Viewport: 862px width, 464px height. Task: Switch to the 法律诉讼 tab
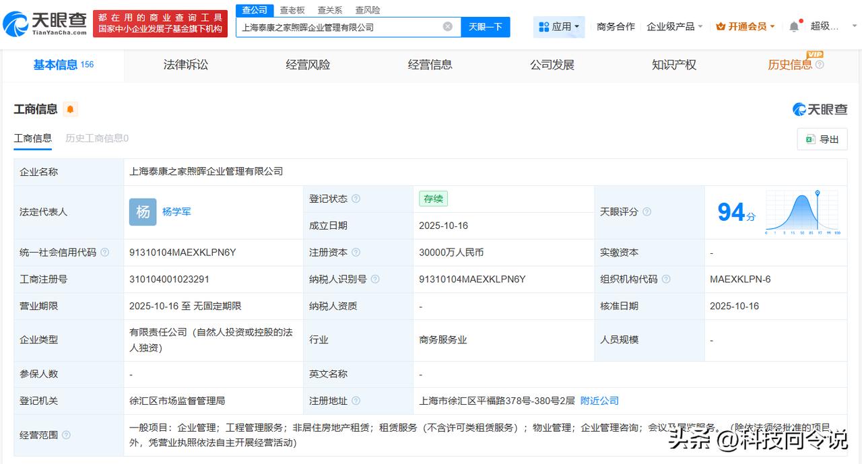tap(186, 65)
